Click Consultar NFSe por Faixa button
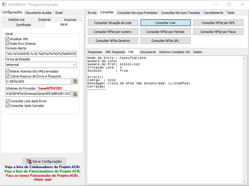Image resolution: width=249 pixels, height=186 pixels. point(218,32)
